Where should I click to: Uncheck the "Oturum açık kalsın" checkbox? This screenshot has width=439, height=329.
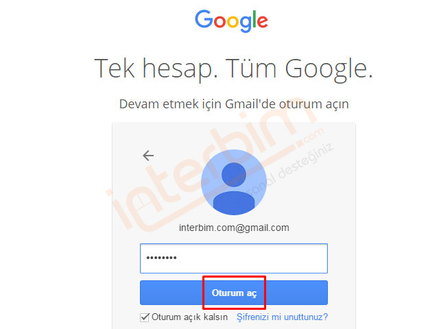click(145, 317)
